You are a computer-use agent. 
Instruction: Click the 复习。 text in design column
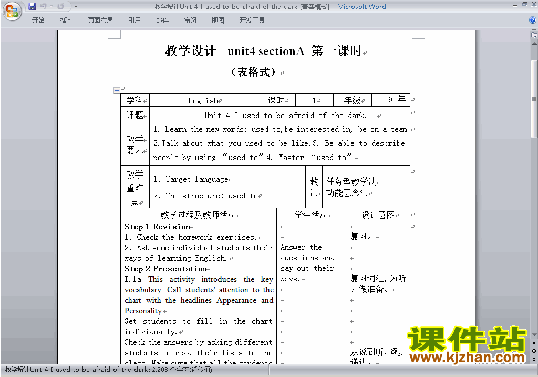tap(361, 237)
